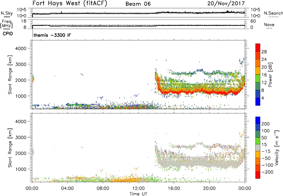Screen dimensions: 283x196
Task: Click '4000' on the power panel range axis
Action: 21,48
